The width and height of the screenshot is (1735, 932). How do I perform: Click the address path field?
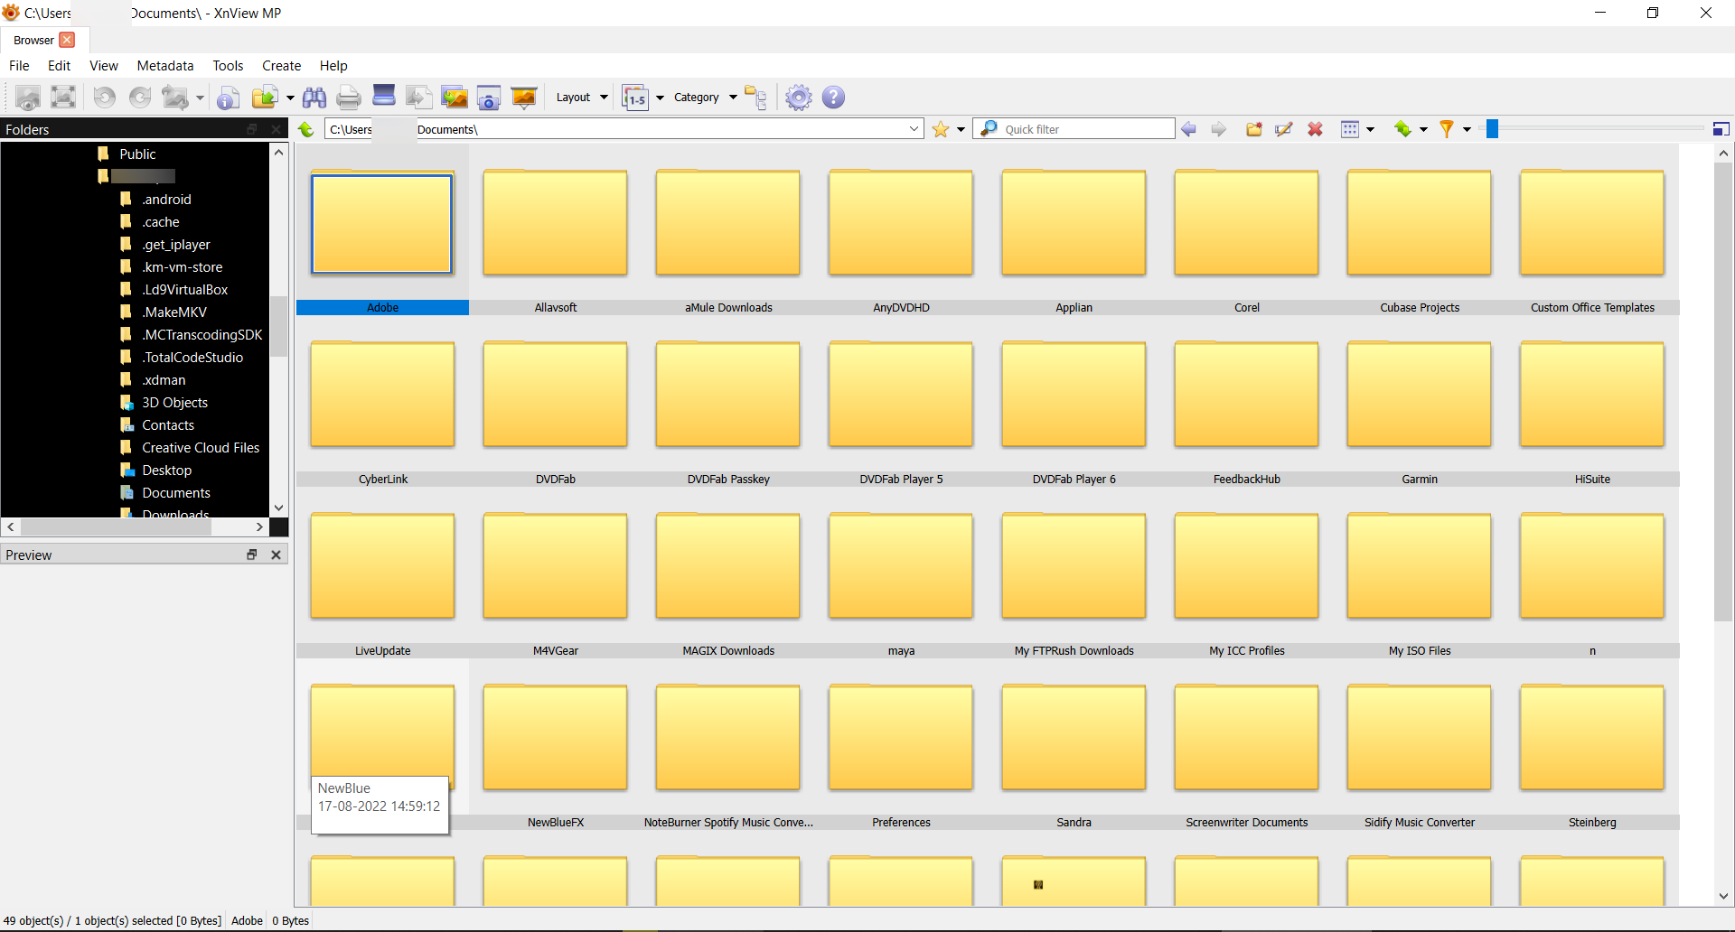[x=624, y=129]
